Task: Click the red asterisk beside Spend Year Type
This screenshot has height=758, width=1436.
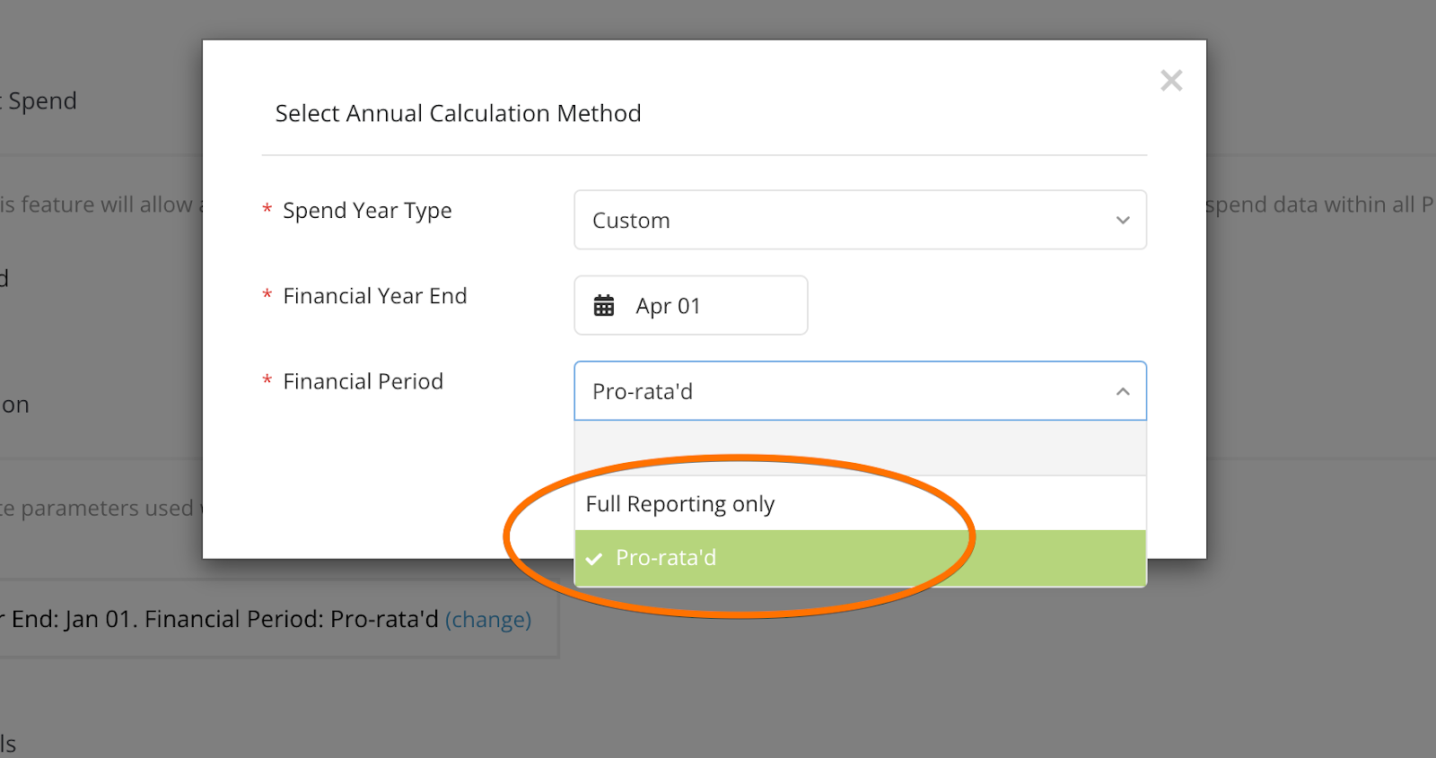Action: (267, 209)
